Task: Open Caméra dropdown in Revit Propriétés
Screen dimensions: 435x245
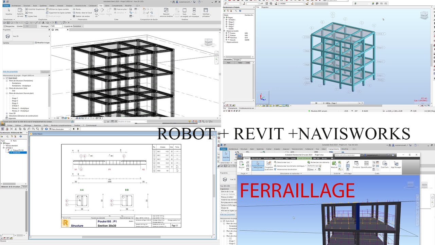Action: 18,43
